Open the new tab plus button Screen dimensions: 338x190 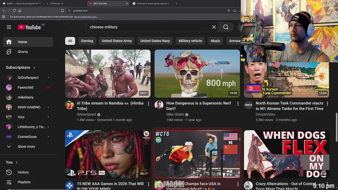[x=177, y=3]
